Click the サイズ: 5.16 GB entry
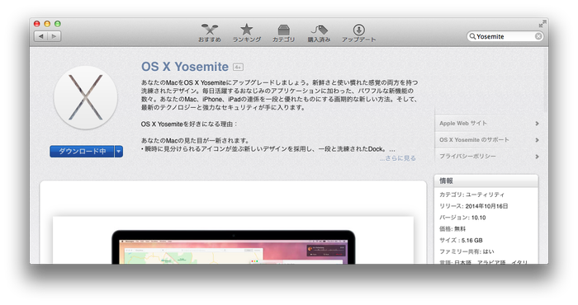 pyautogui.click(x=461, y=240)
